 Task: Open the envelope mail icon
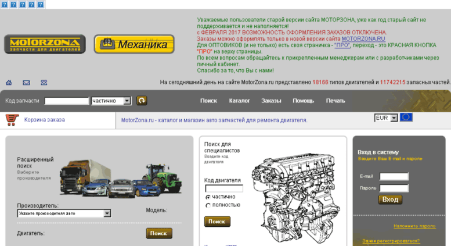[26, 83]
